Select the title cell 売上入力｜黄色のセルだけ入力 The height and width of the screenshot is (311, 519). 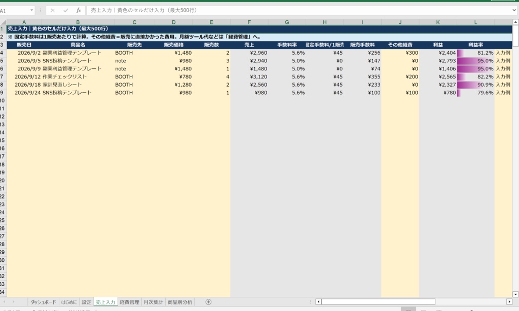(259, 29)
